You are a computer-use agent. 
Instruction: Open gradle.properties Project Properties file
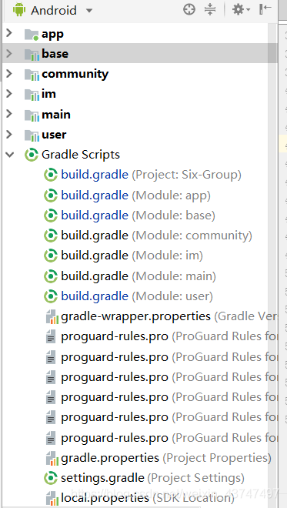point(166,458)
